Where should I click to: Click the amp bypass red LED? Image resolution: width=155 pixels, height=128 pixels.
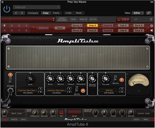(x=10, y=75)
